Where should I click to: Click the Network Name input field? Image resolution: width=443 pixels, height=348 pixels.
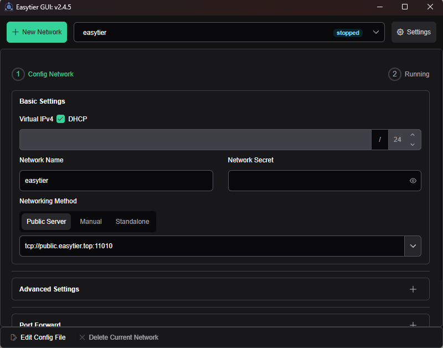[x=116, y=181]
